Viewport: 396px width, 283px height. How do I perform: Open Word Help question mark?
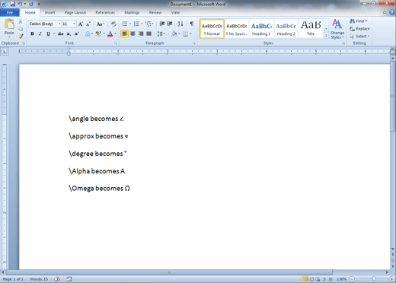click(392, 12)
